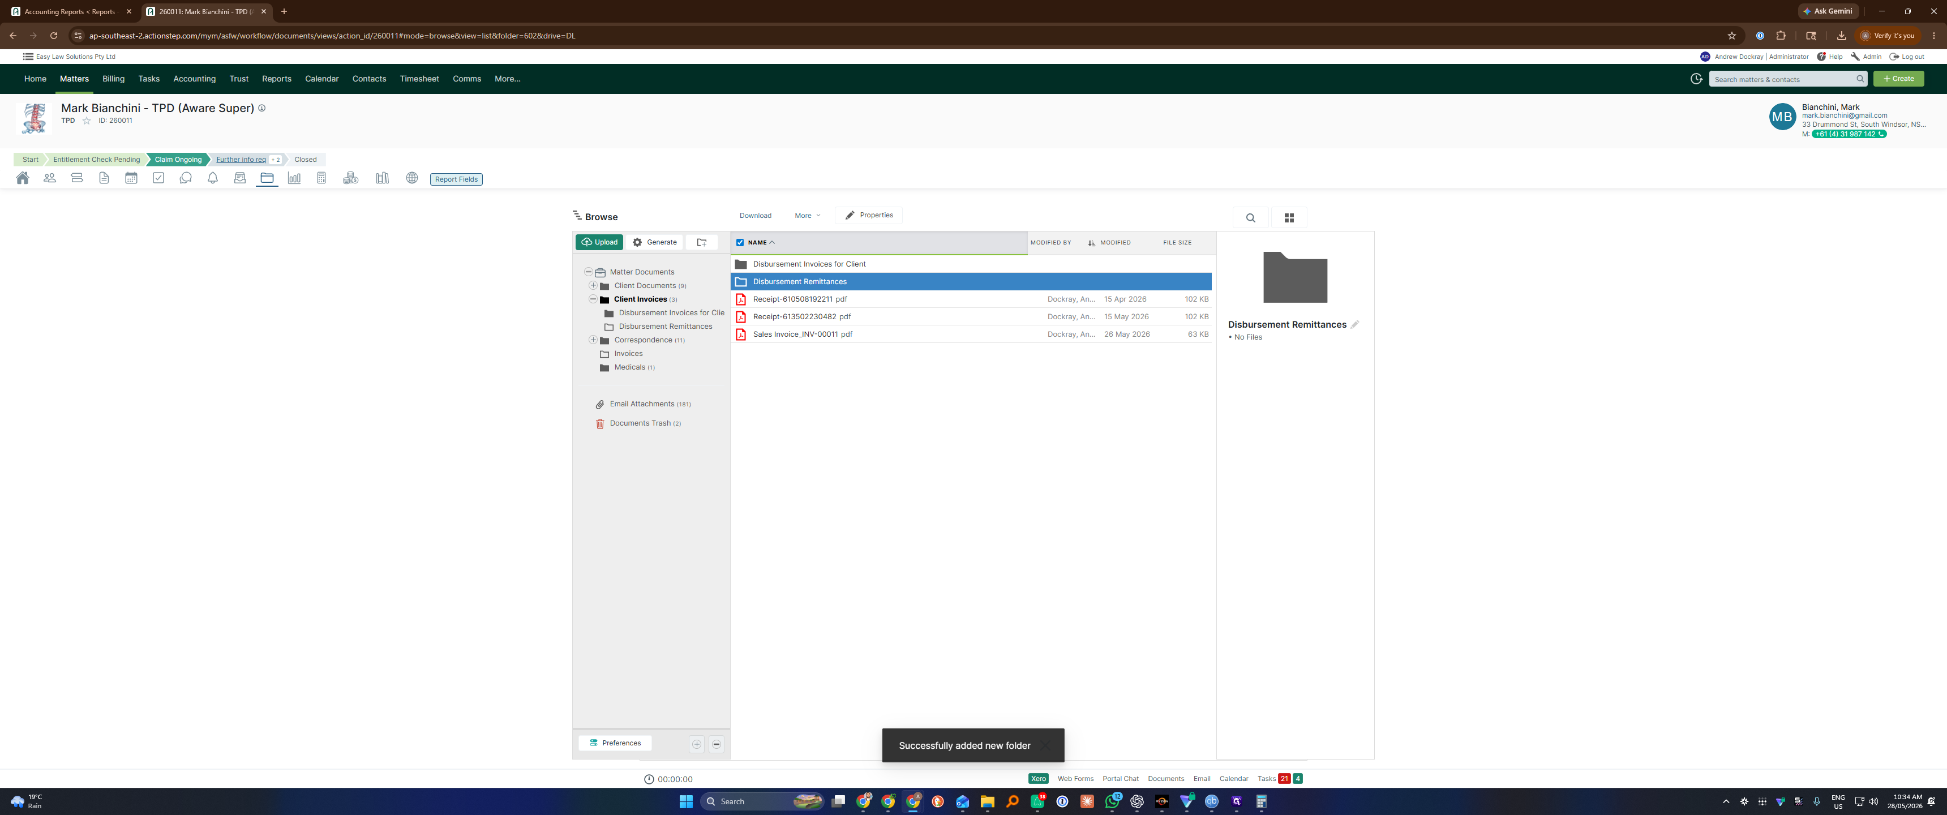
Task: Click the Windows taskbar Search box
Action: coord(762,802)
